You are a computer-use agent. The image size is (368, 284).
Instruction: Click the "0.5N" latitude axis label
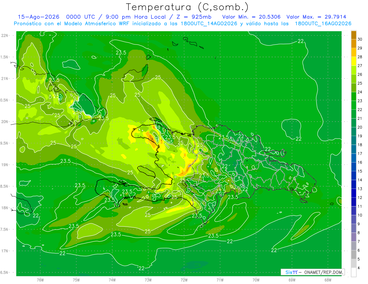[x=5, y=100]
